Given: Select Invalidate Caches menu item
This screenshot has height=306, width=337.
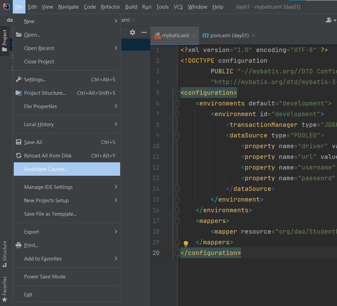Looking at the screenshot, I should point(67,169).
